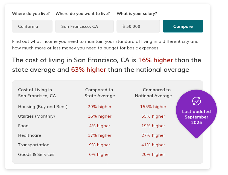Click the 'Compared to National Average' column header

click(153, 93)
